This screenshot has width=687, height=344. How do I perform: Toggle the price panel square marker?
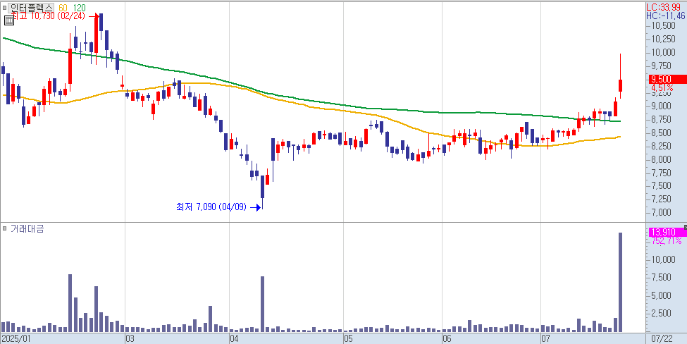point(4,7)
